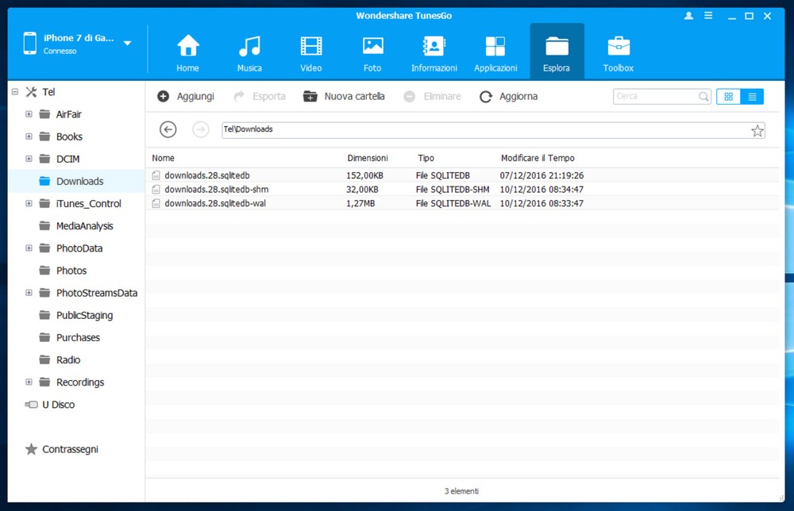The height and width of the screenshot is (511, 794).
Task: Go back with the left arrow button
Action: 168,129
